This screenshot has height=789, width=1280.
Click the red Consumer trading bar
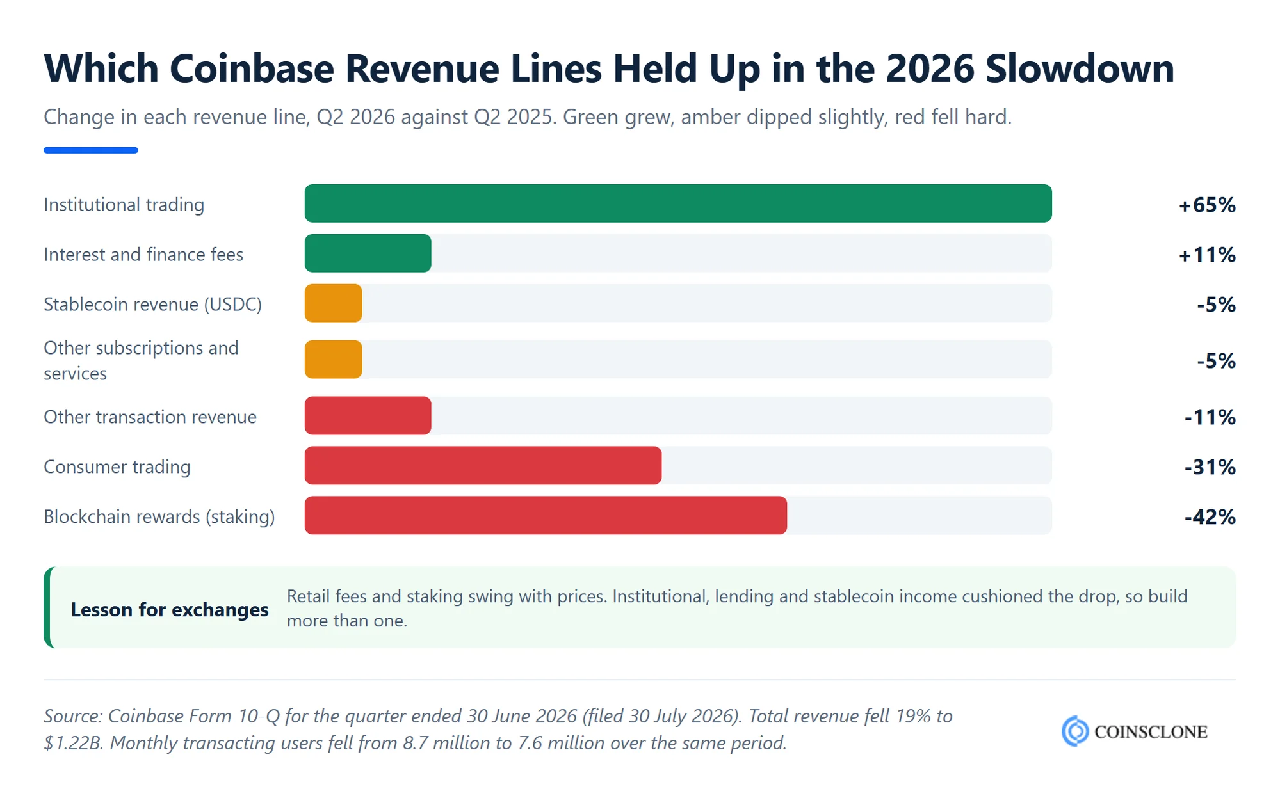483,466
